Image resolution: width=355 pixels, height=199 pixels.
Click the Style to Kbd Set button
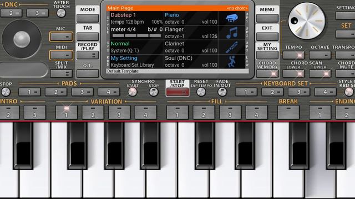click(349, 92)
